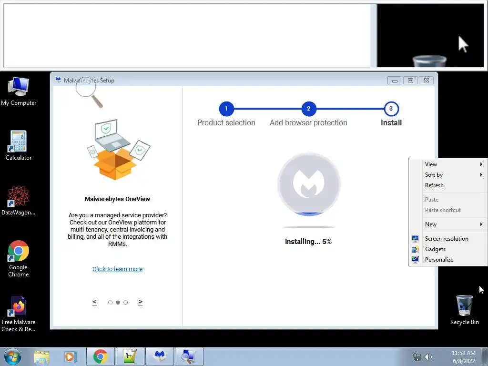Open the Notepad++ taskbar button

pos(130,356)
